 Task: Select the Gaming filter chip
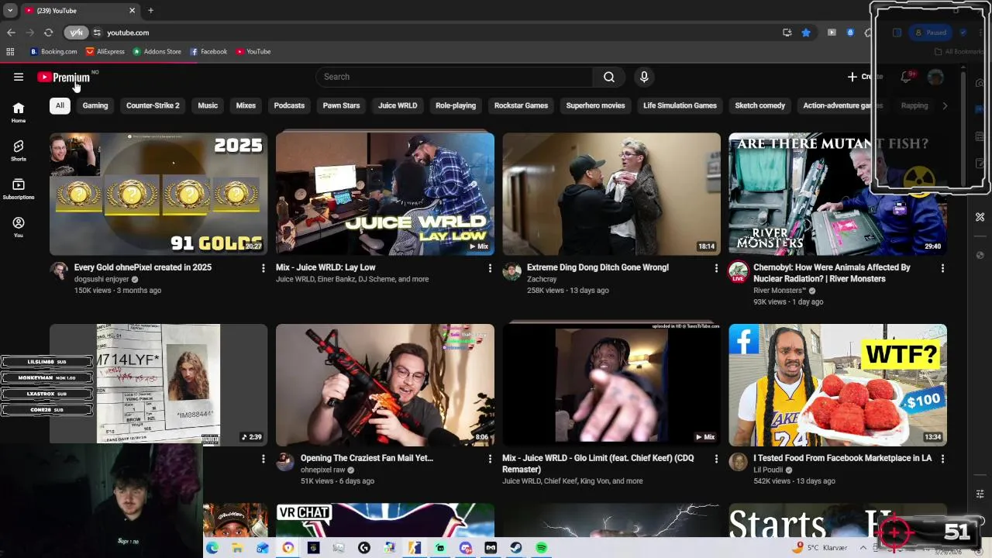(95, 105)
